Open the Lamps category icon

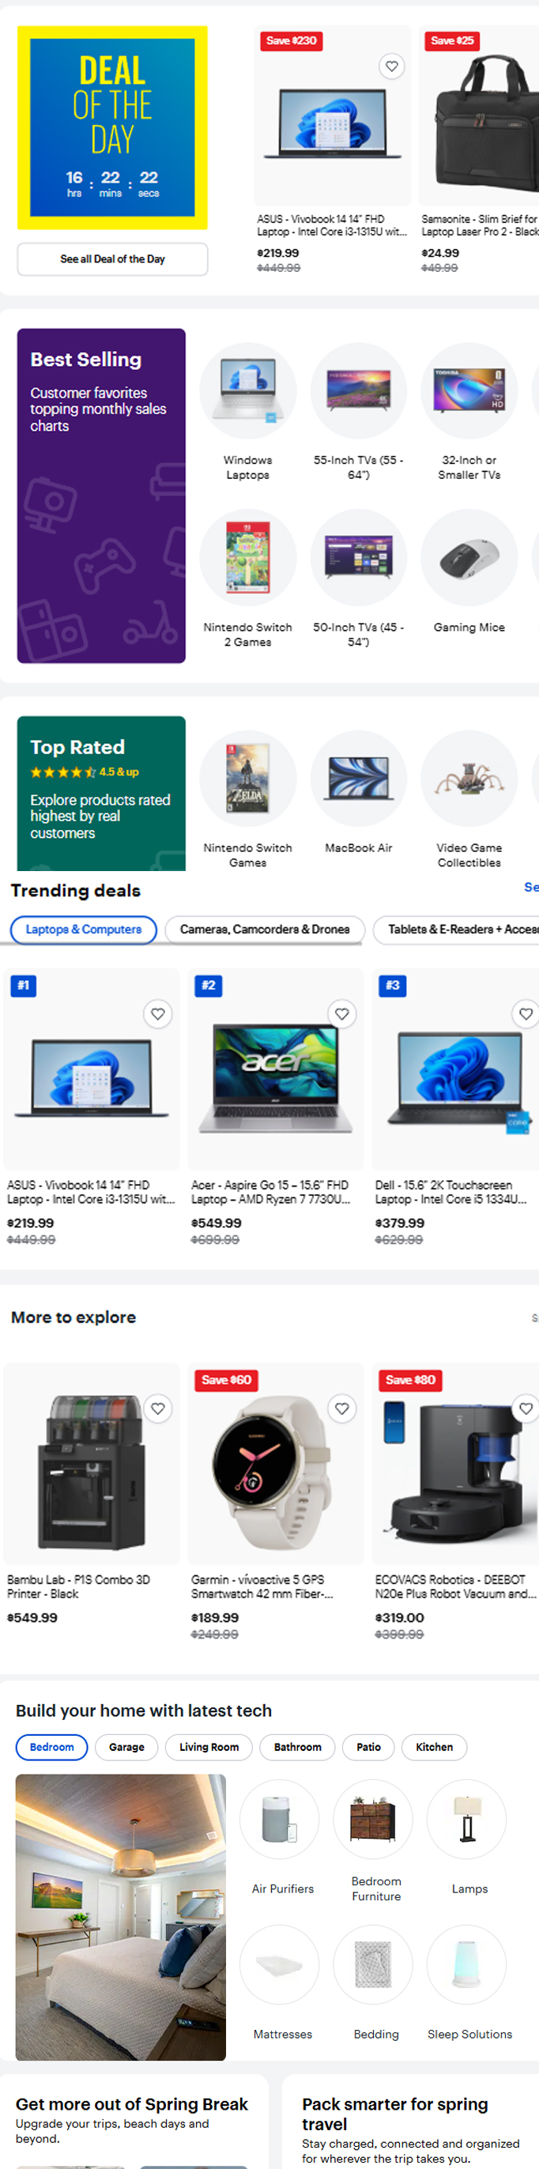click(x=466, y=1820)
